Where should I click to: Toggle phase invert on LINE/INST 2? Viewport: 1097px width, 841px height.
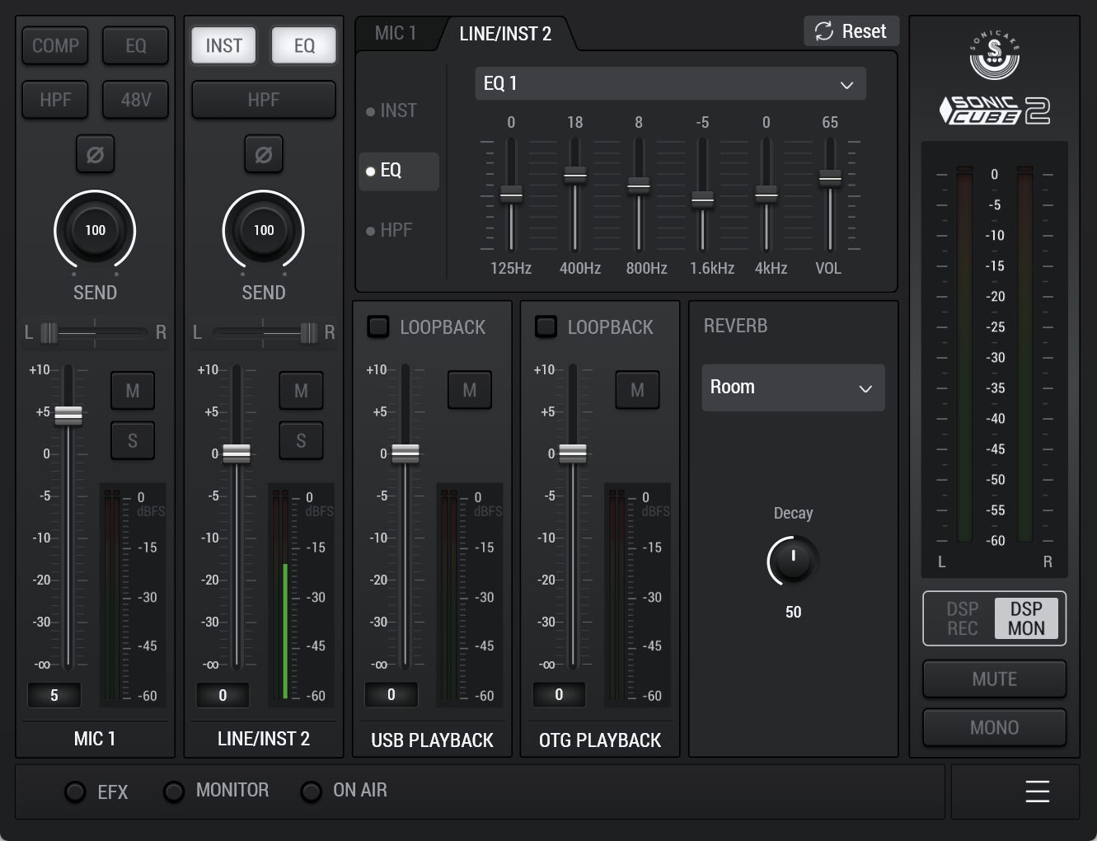pyautogui.click(x=264, y=154)
